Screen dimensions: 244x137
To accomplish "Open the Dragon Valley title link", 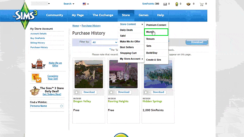I will pos(82,101).
